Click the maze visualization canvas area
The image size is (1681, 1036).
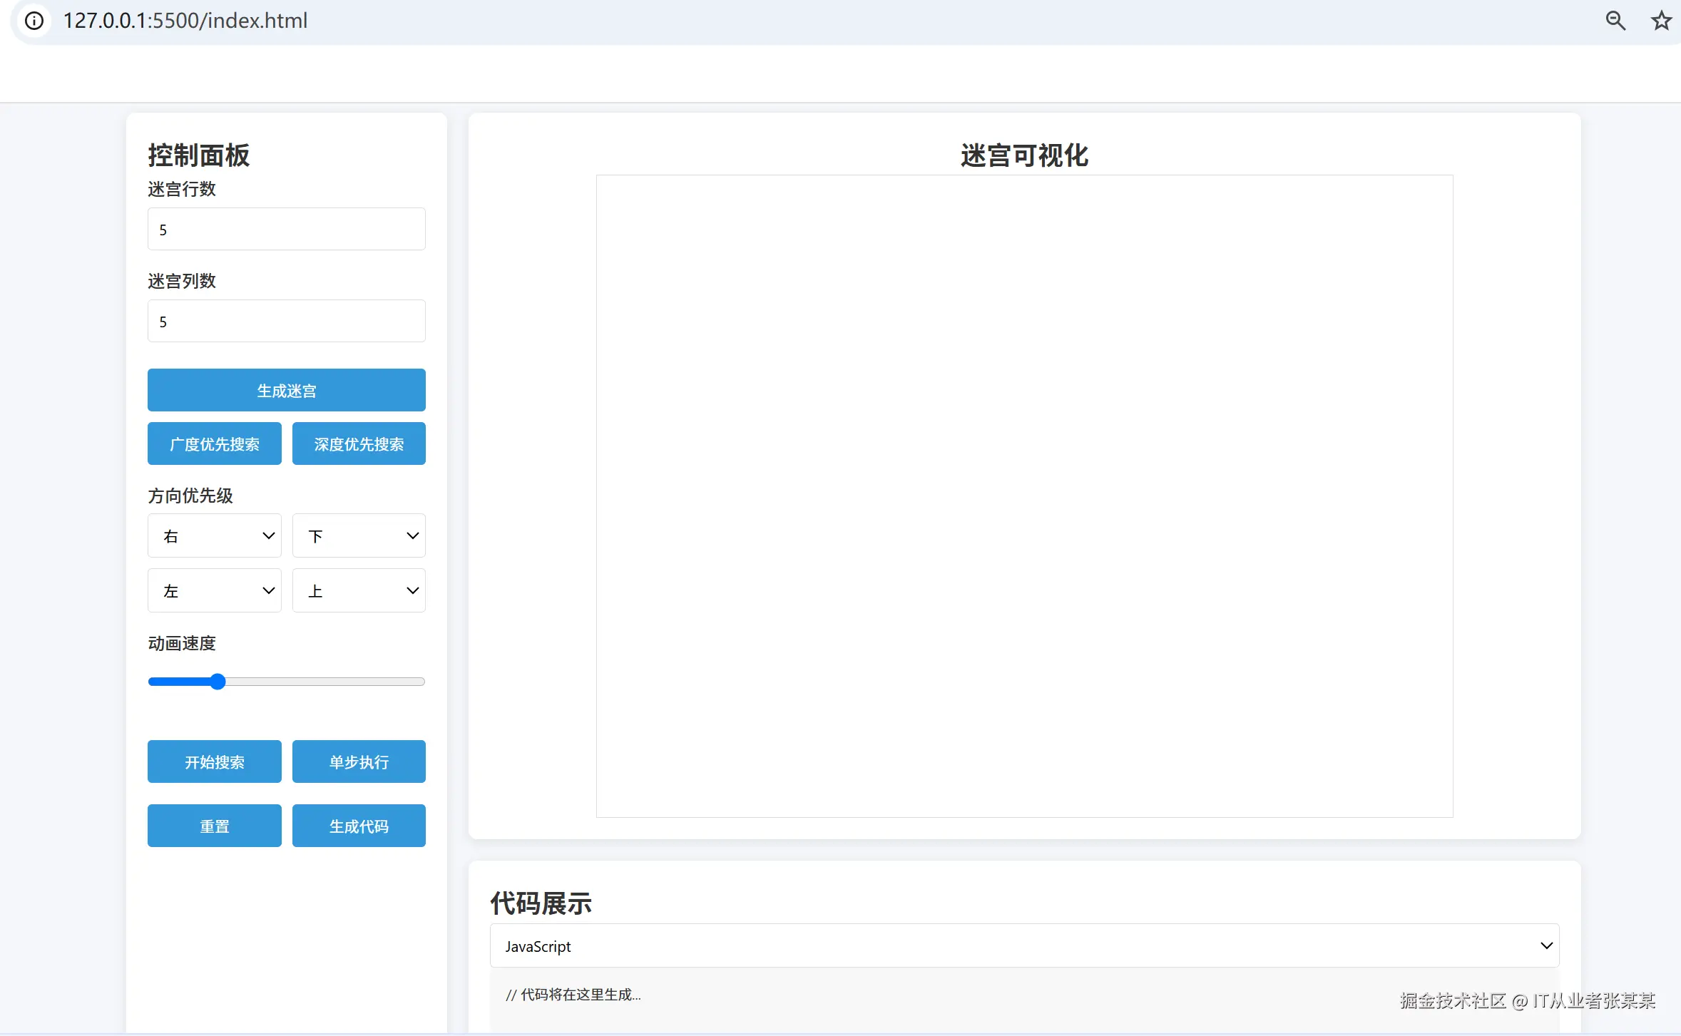pos(1025,496)
